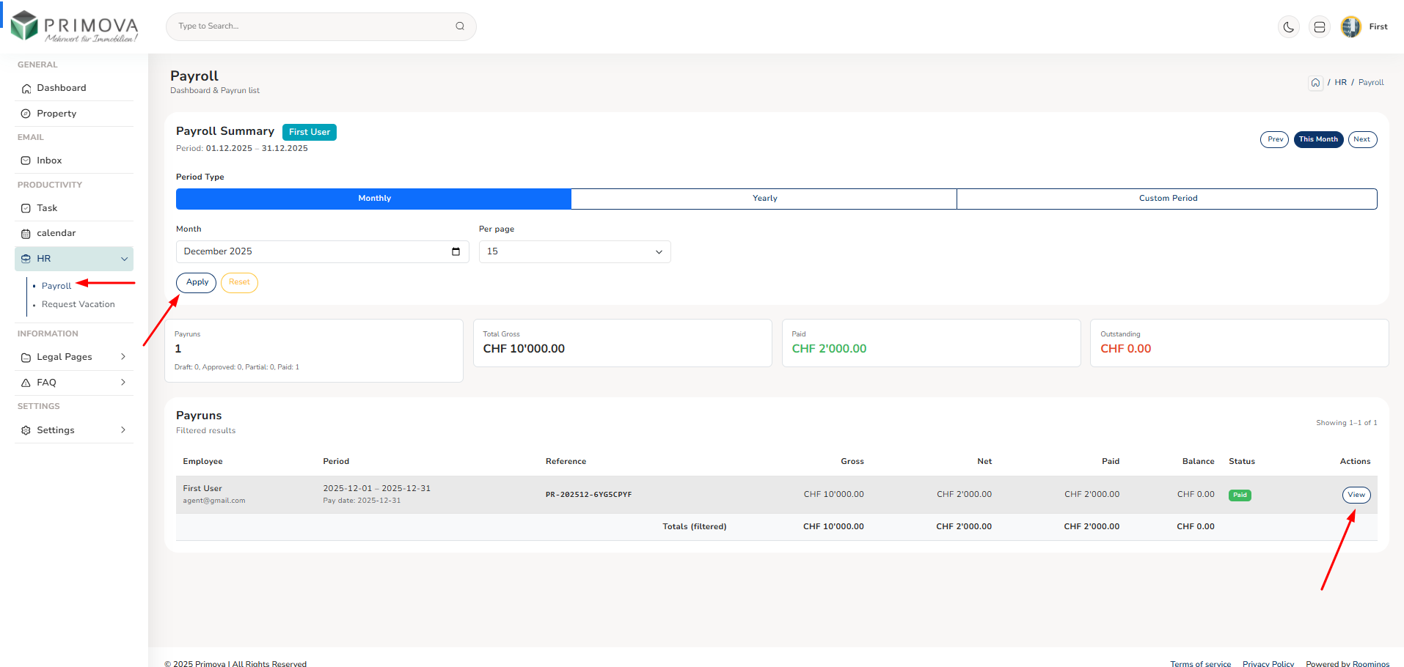Switch period type to Yearly
Viewport: 1404px width, 667px height.
pos(764,199)
